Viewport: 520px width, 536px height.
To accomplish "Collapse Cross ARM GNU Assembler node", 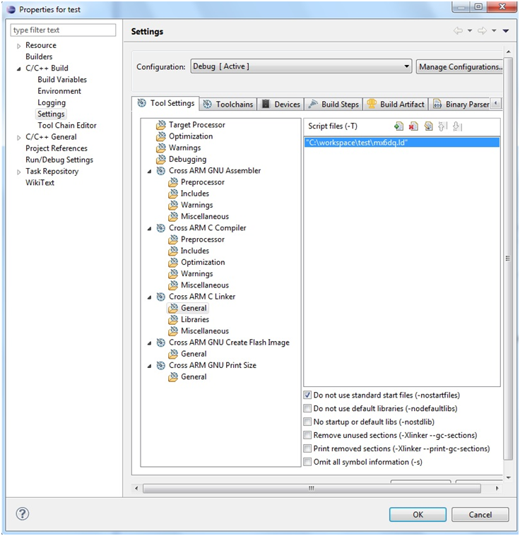I will (150, 172).
